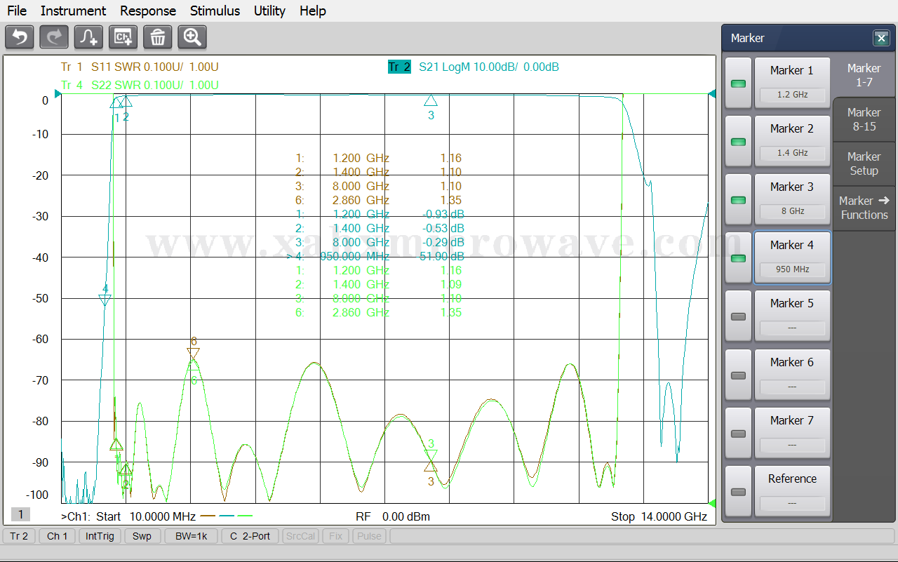The image size is (898, 562).
Task: Click the Redo arrow icon
Action: (x=54, y=36)
